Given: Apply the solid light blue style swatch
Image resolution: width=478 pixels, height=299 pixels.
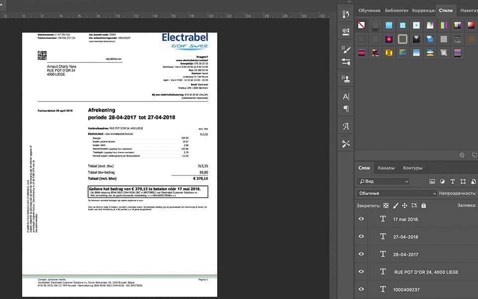Looking at the screenshot, I should point(389,25).
